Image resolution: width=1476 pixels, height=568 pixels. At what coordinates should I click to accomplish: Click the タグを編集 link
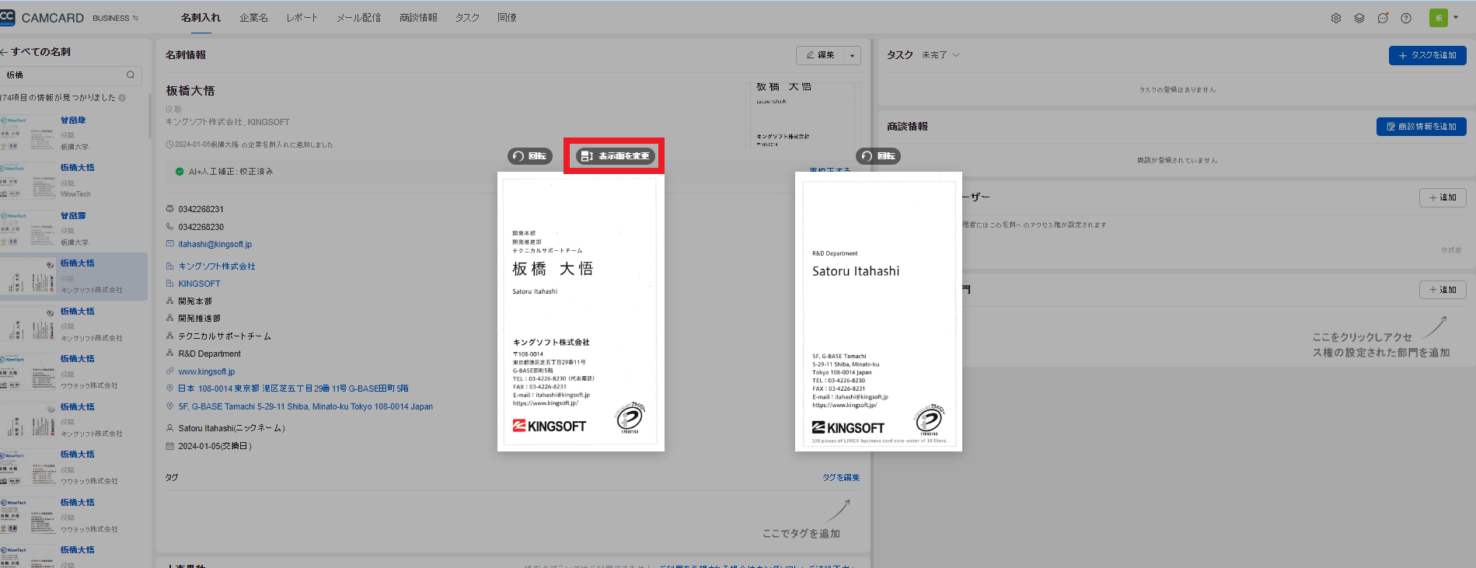click(x=841, y=478)
